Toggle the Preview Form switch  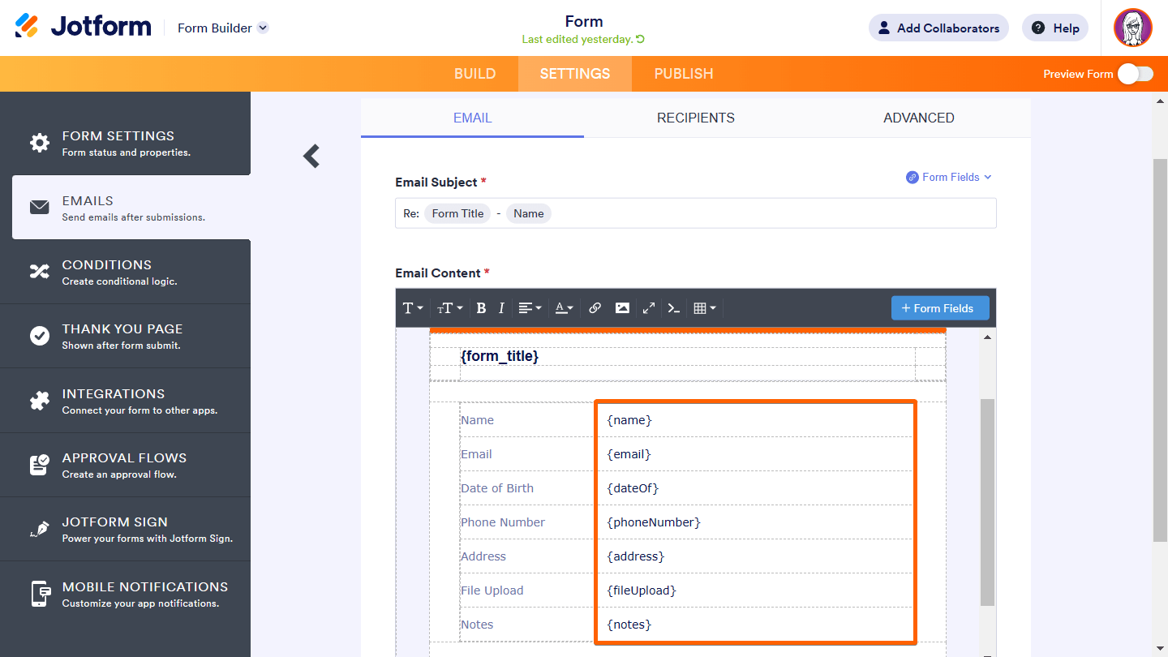1135,74
